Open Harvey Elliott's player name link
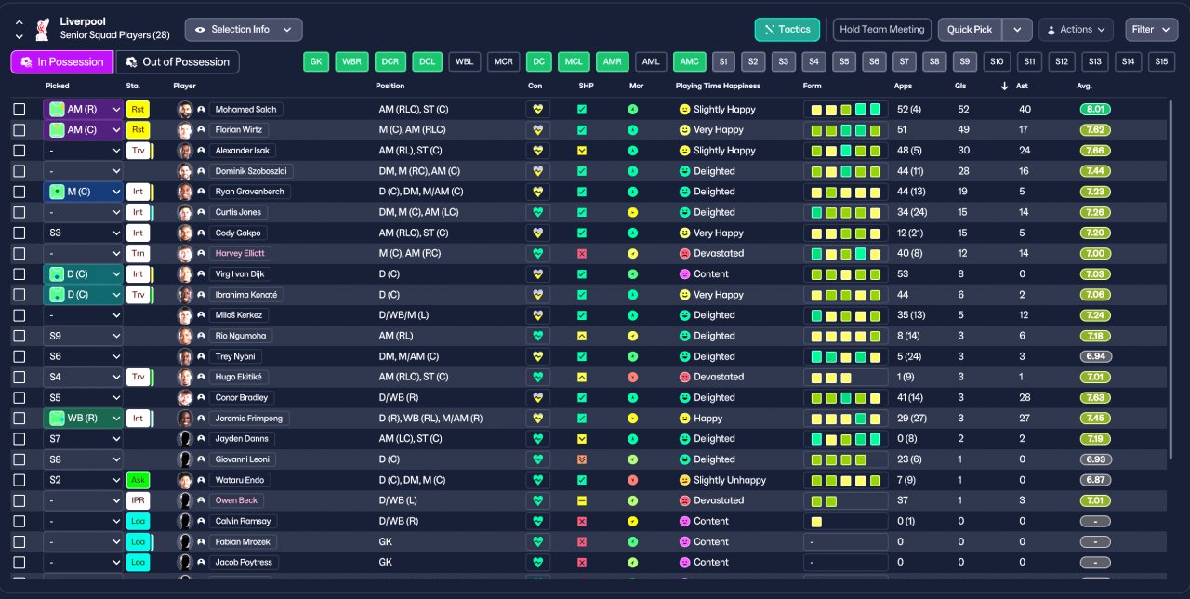This screenshot has height=599, width=1190. coord(240,253)
